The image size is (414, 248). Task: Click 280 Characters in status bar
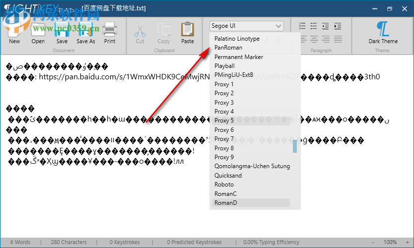[x=69, y=242]
